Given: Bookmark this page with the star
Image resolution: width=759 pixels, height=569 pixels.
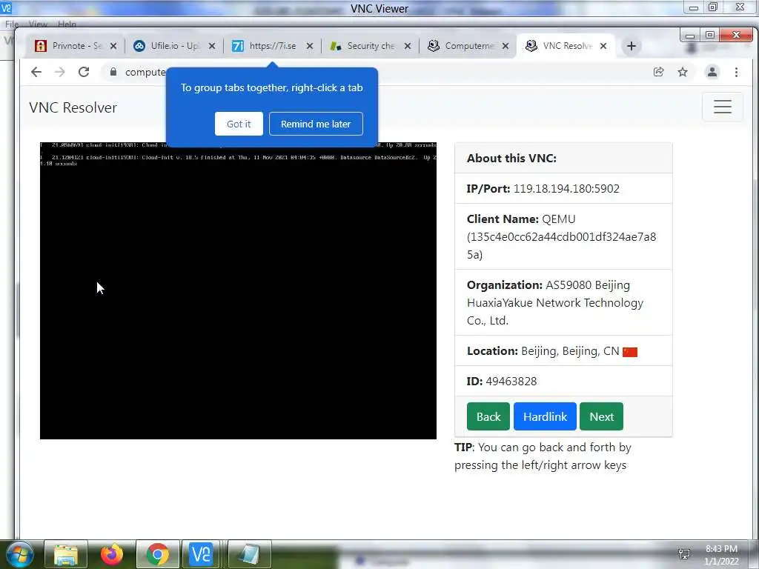Looking at the screenshot, I should 683,72.
